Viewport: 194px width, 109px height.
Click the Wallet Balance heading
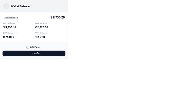20,6
